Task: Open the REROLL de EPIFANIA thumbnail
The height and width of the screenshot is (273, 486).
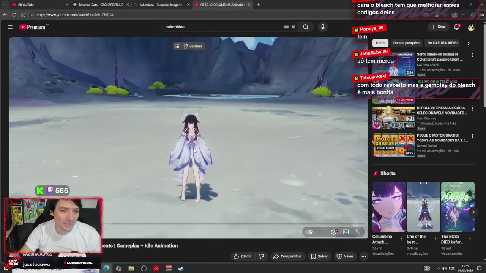Action: pyautogui.click(x=394, y=118)
